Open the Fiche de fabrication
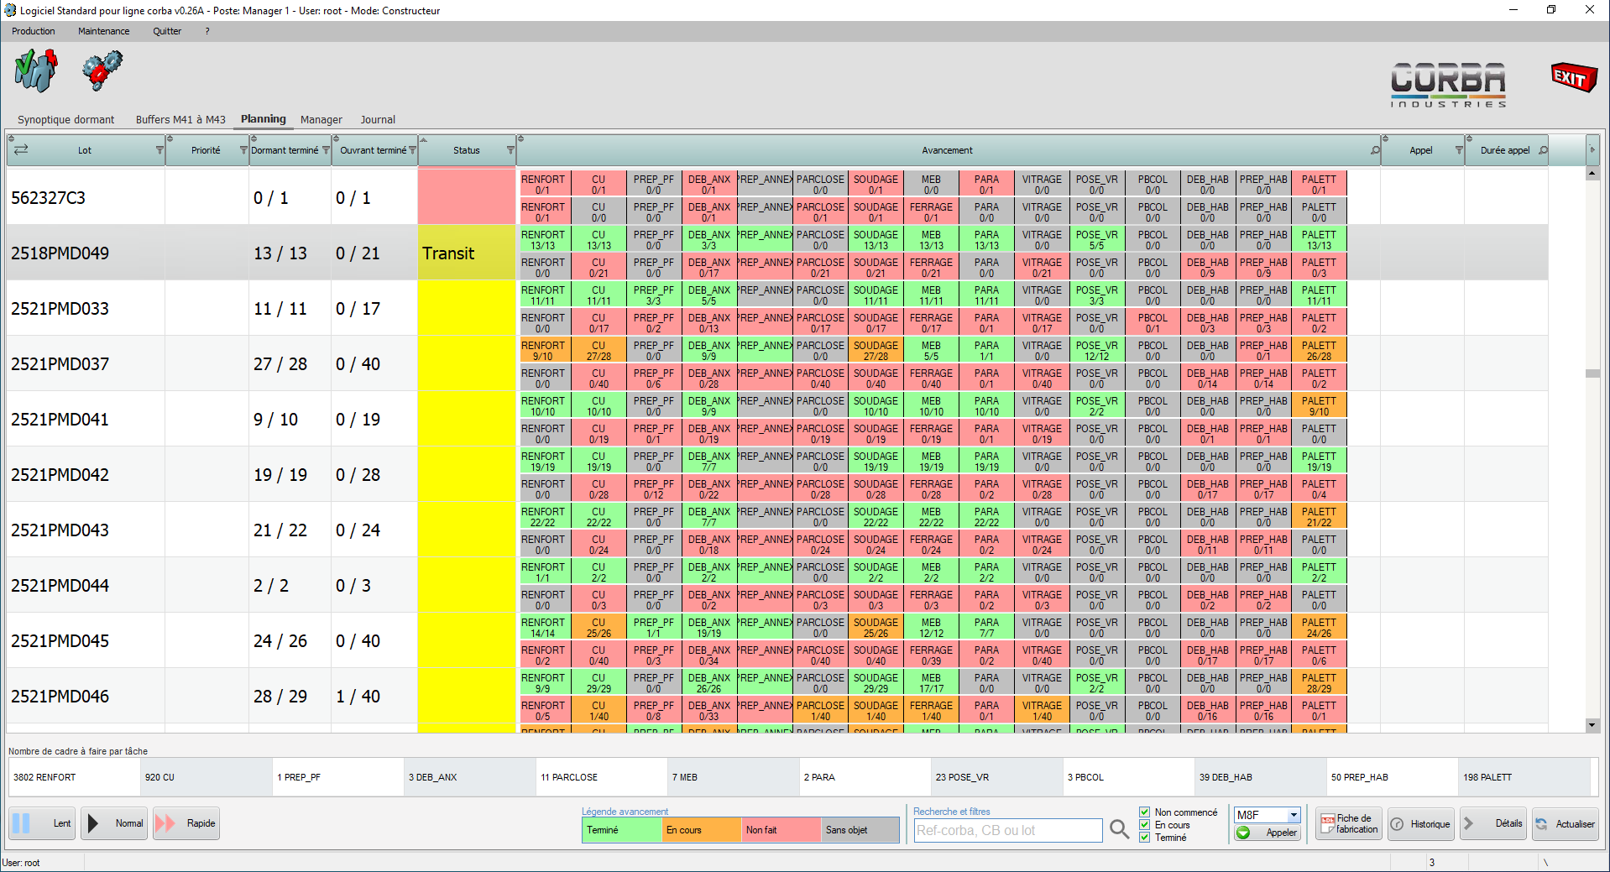1610x872 pixels. click(1348, 824)
